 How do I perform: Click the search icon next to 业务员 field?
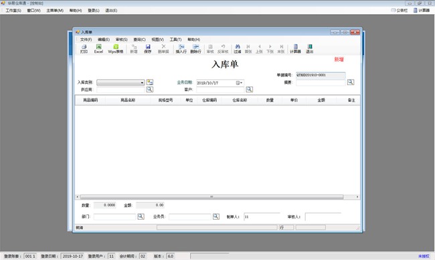(216, 216)
